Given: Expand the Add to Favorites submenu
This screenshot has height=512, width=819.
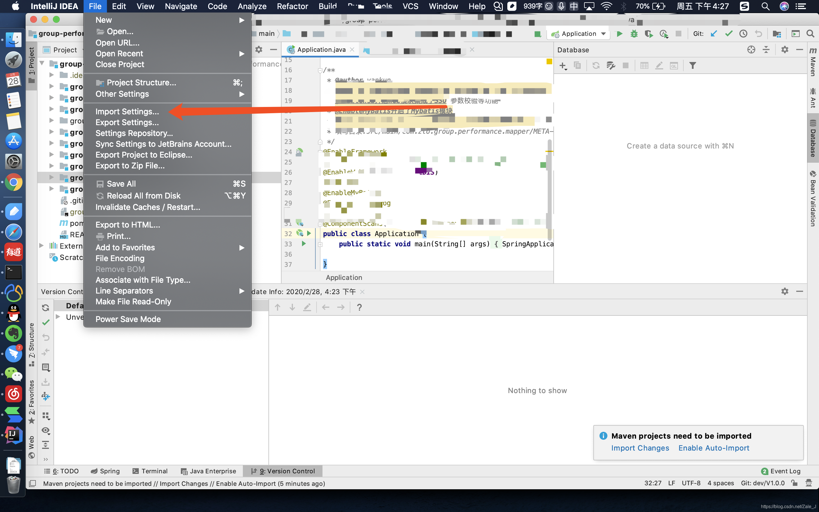Looking at the screenshot, I should pyautogui.click(x=167, y=247).
